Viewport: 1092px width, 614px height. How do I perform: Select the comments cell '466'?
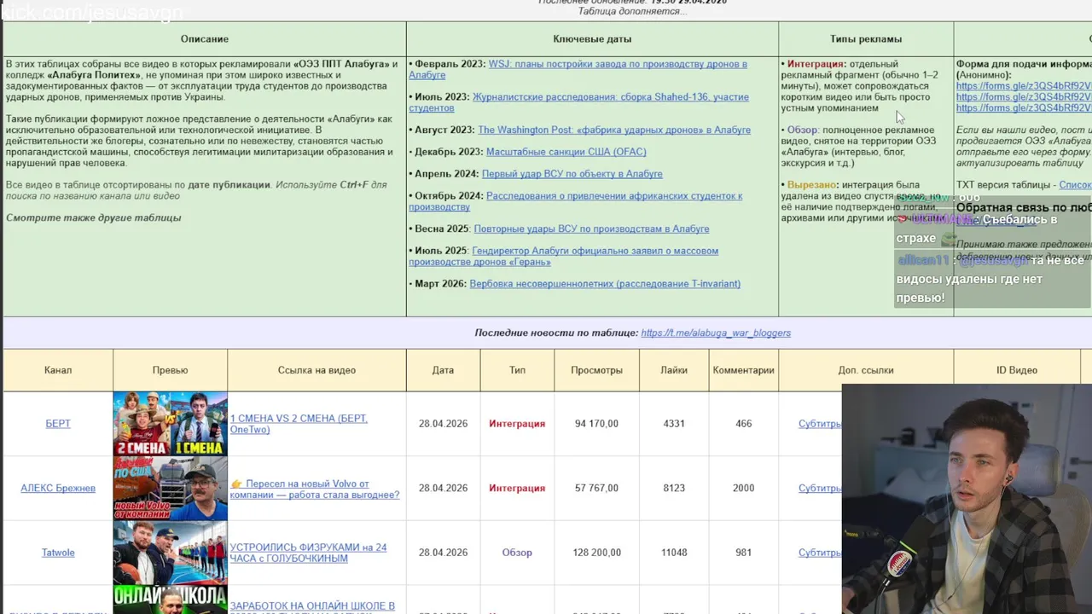[x=744, y=424]
